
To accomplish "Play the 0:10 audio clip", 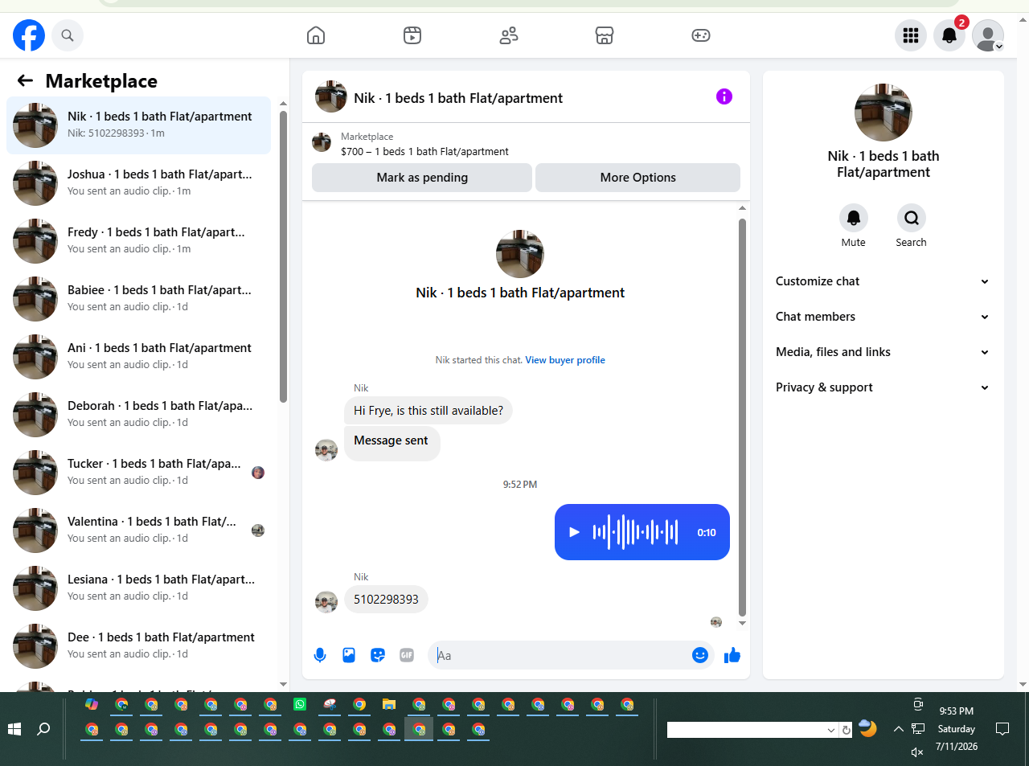I will pos(574,532).
